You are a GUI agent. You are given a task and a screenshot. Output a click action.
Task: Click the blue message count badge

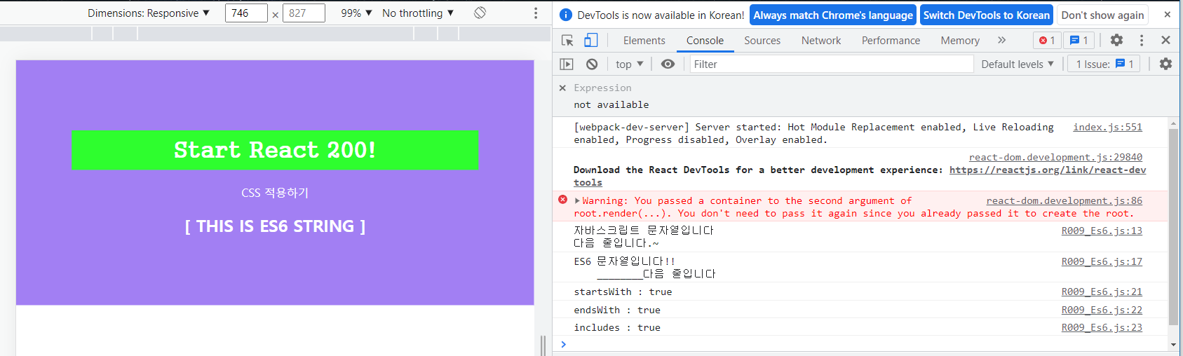[x=1079, y=41]
